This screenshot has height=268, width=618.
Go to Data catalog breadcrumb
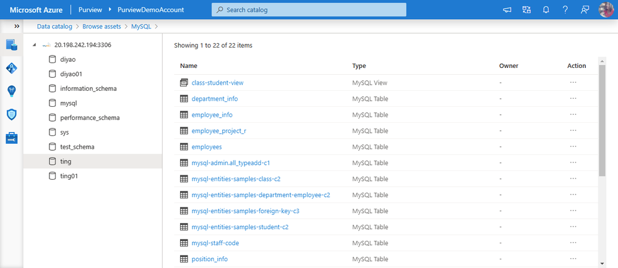[54, 27]
